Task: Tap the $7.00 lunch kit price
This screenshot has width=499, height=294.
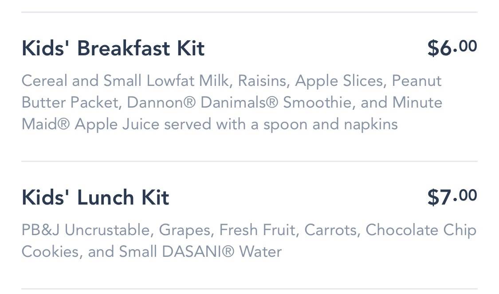Action: (452, 197)
